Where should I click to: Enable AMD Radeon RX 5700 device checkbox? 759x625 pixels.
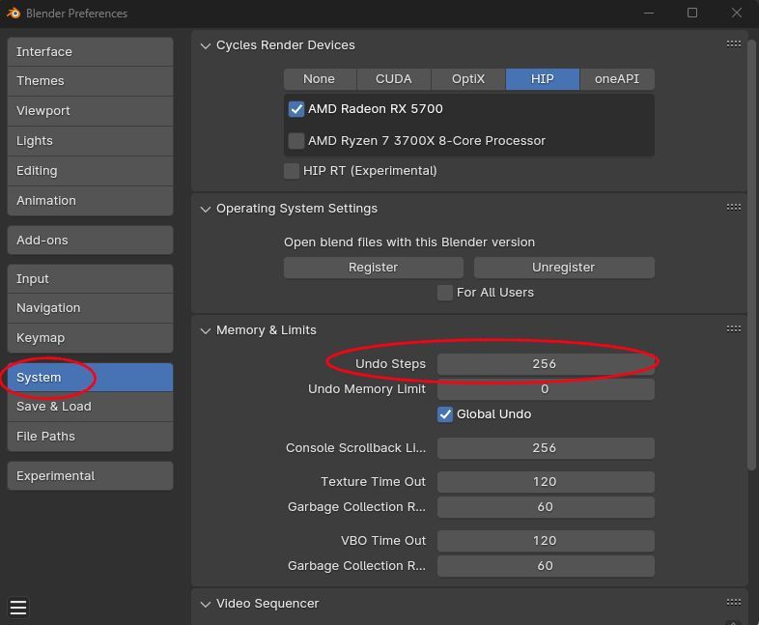tap(296, 109)
